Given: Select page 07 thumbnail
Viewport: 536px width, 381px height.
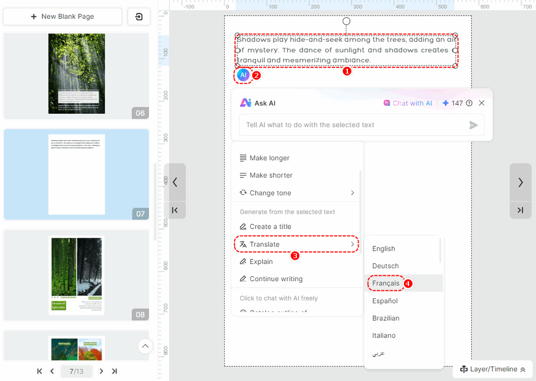Looking at the screenshot, I should (x=76, y=174).
